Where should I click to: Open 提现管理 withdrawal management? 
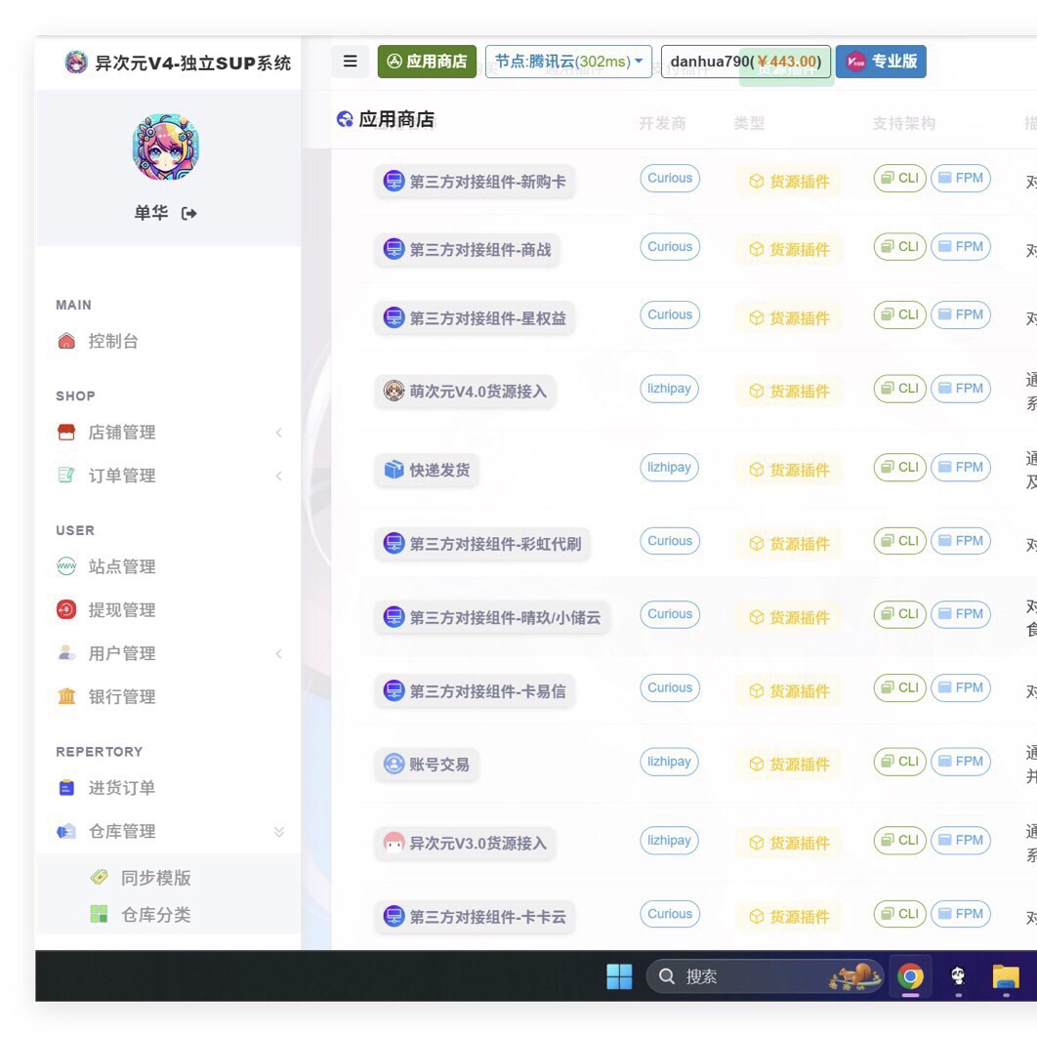pyautogui.click(x=121, y=610)
